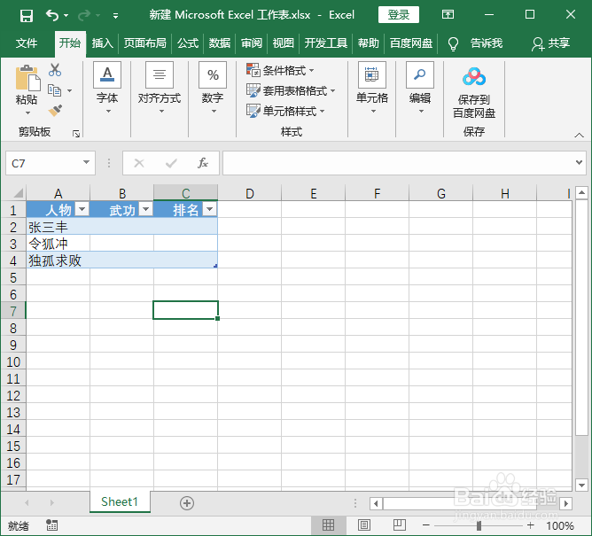Open the 对齐方式 alignment group
This screenshot has width=592, height=536.
click(x=159, y=88)
